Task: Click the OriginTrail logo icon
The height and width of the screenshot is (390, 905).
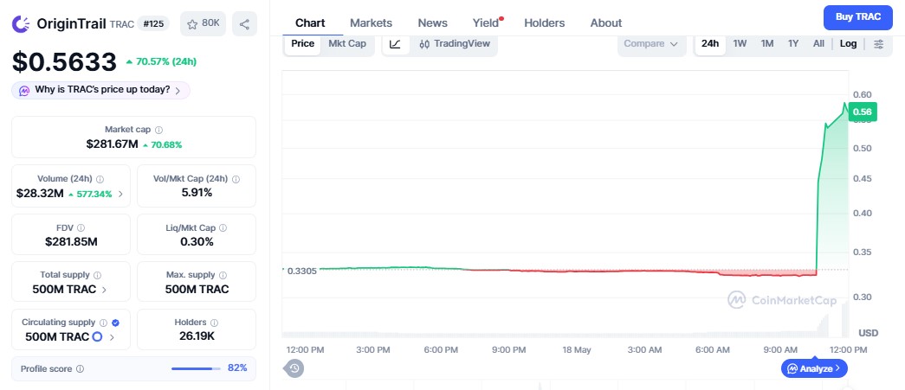Action: pos(22,23)
